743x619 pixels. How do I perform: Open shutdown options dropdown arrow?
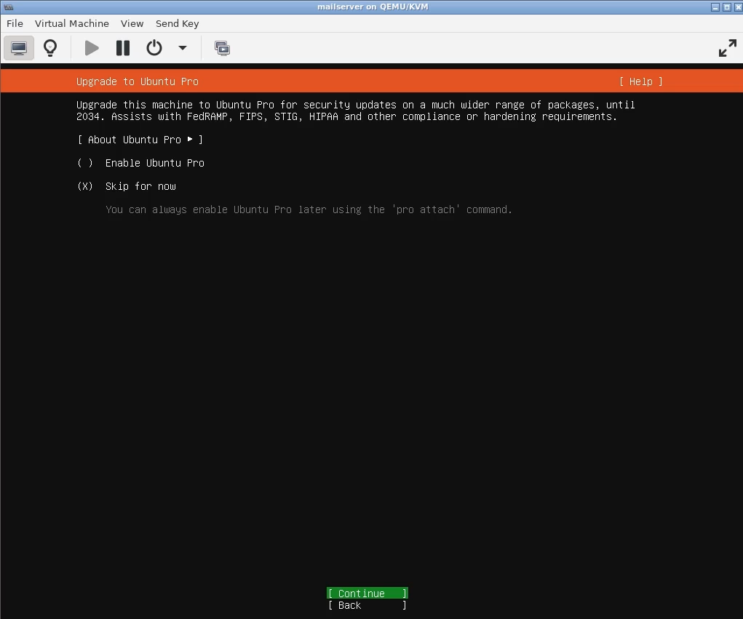(x=183, y=48)
